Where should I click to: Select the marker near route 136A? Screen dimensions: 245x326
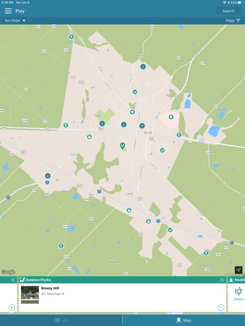(x=206, y=253)
